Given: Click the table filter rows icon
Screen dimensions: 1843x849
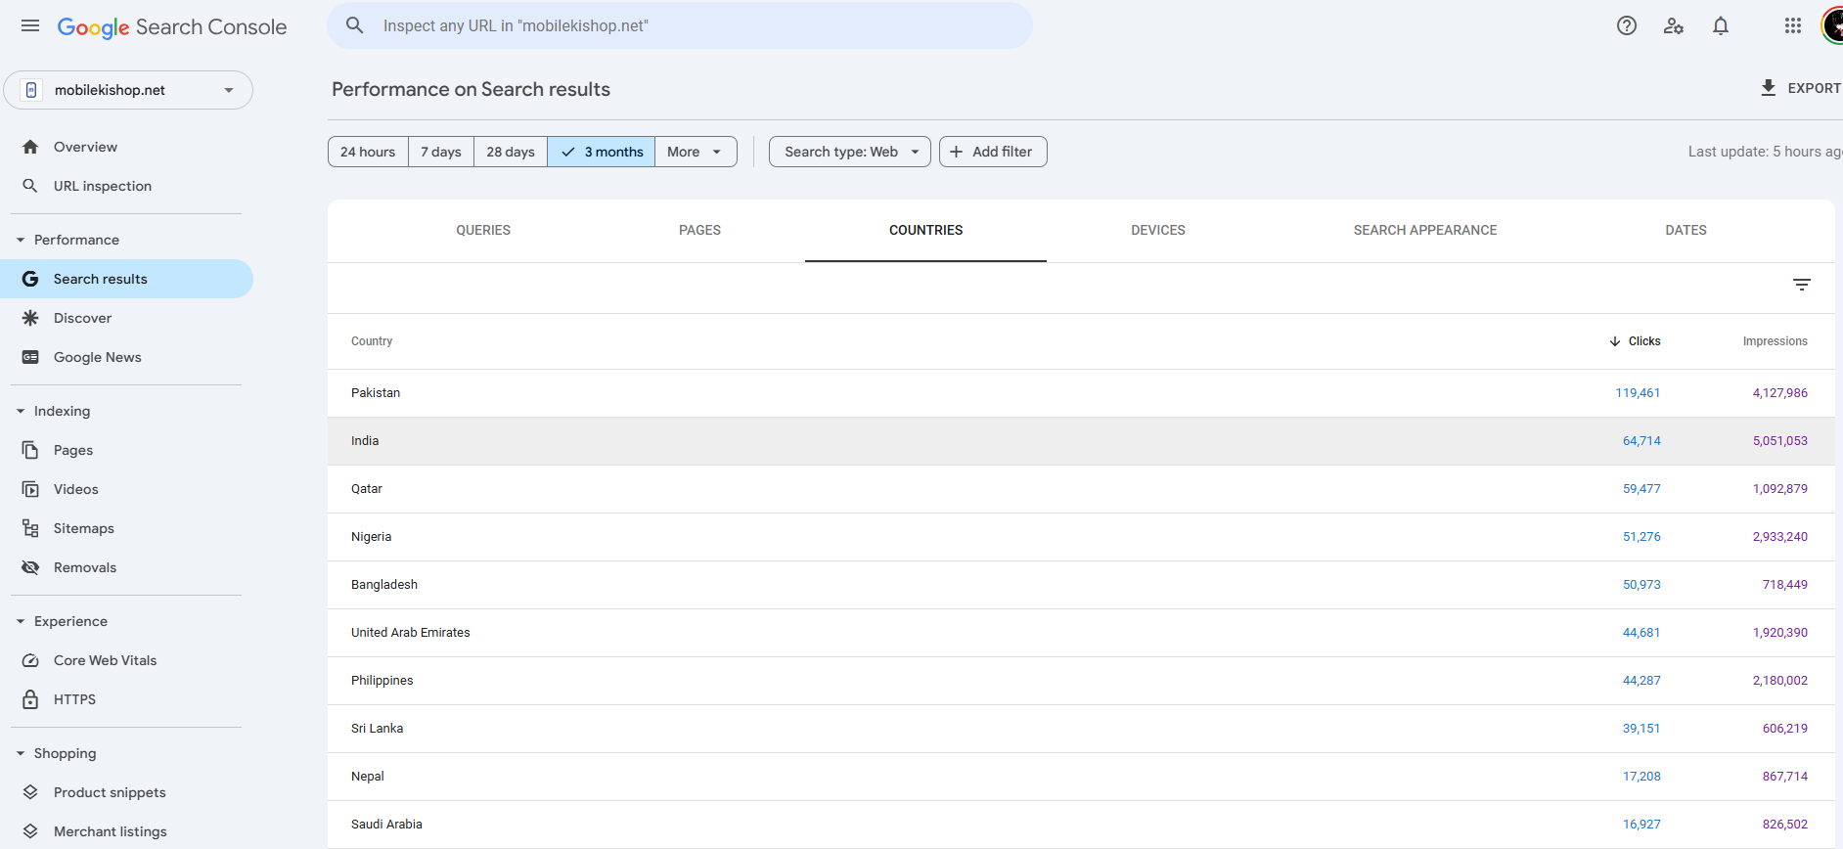Looking at the screenshot, I should [1801, 285].
